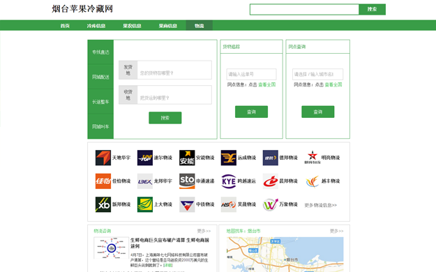
Task: Click the 物流咨询 section heading
Action: tap(103, 231)
